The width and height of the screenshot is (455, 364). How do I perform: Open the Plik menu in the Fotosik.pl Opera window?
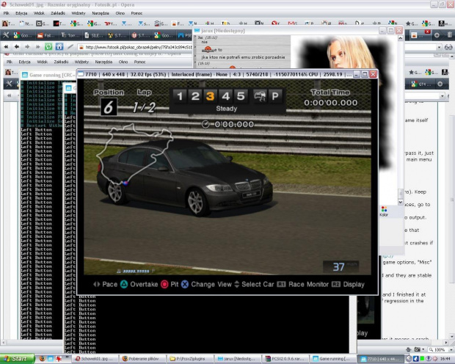tap(7, 13)
